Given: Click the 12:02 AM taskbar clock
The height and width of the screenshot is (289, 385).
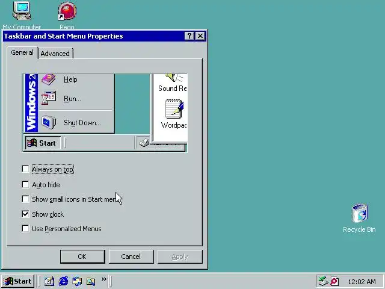Looking at the screenshot, I should (362, 282).
